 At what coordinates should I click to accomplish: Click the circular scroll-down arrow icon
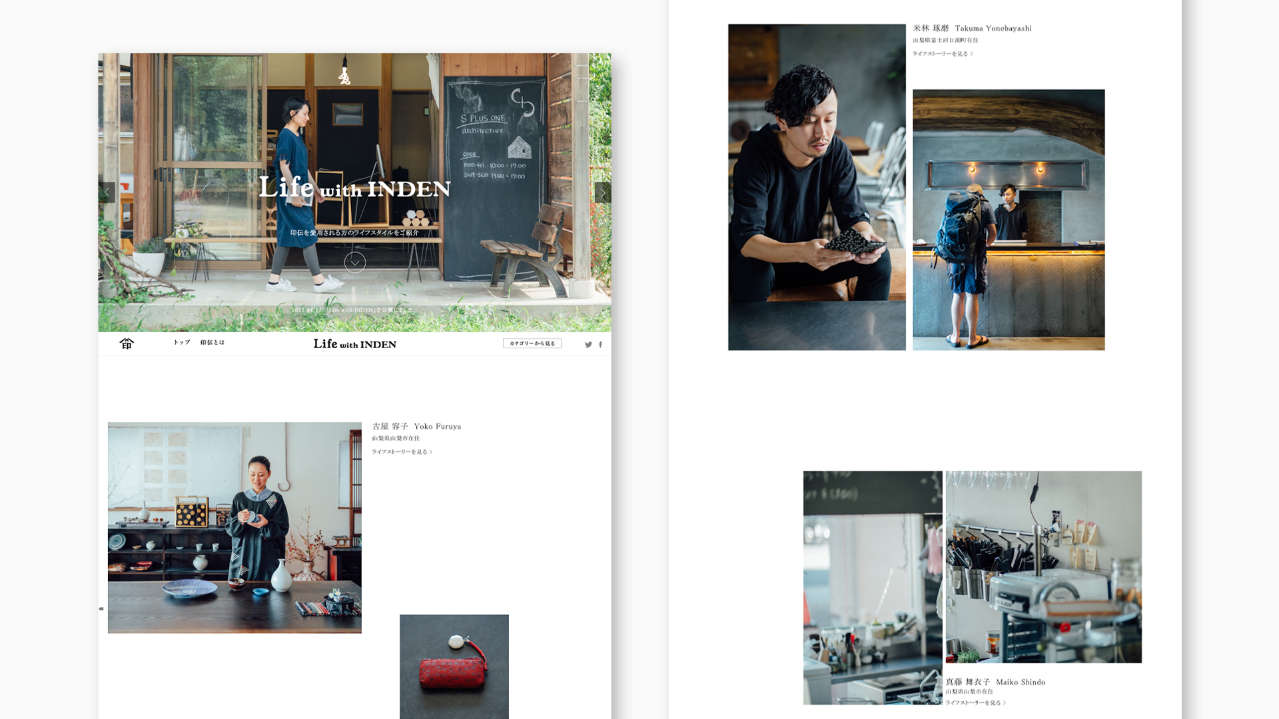(354, 262)
